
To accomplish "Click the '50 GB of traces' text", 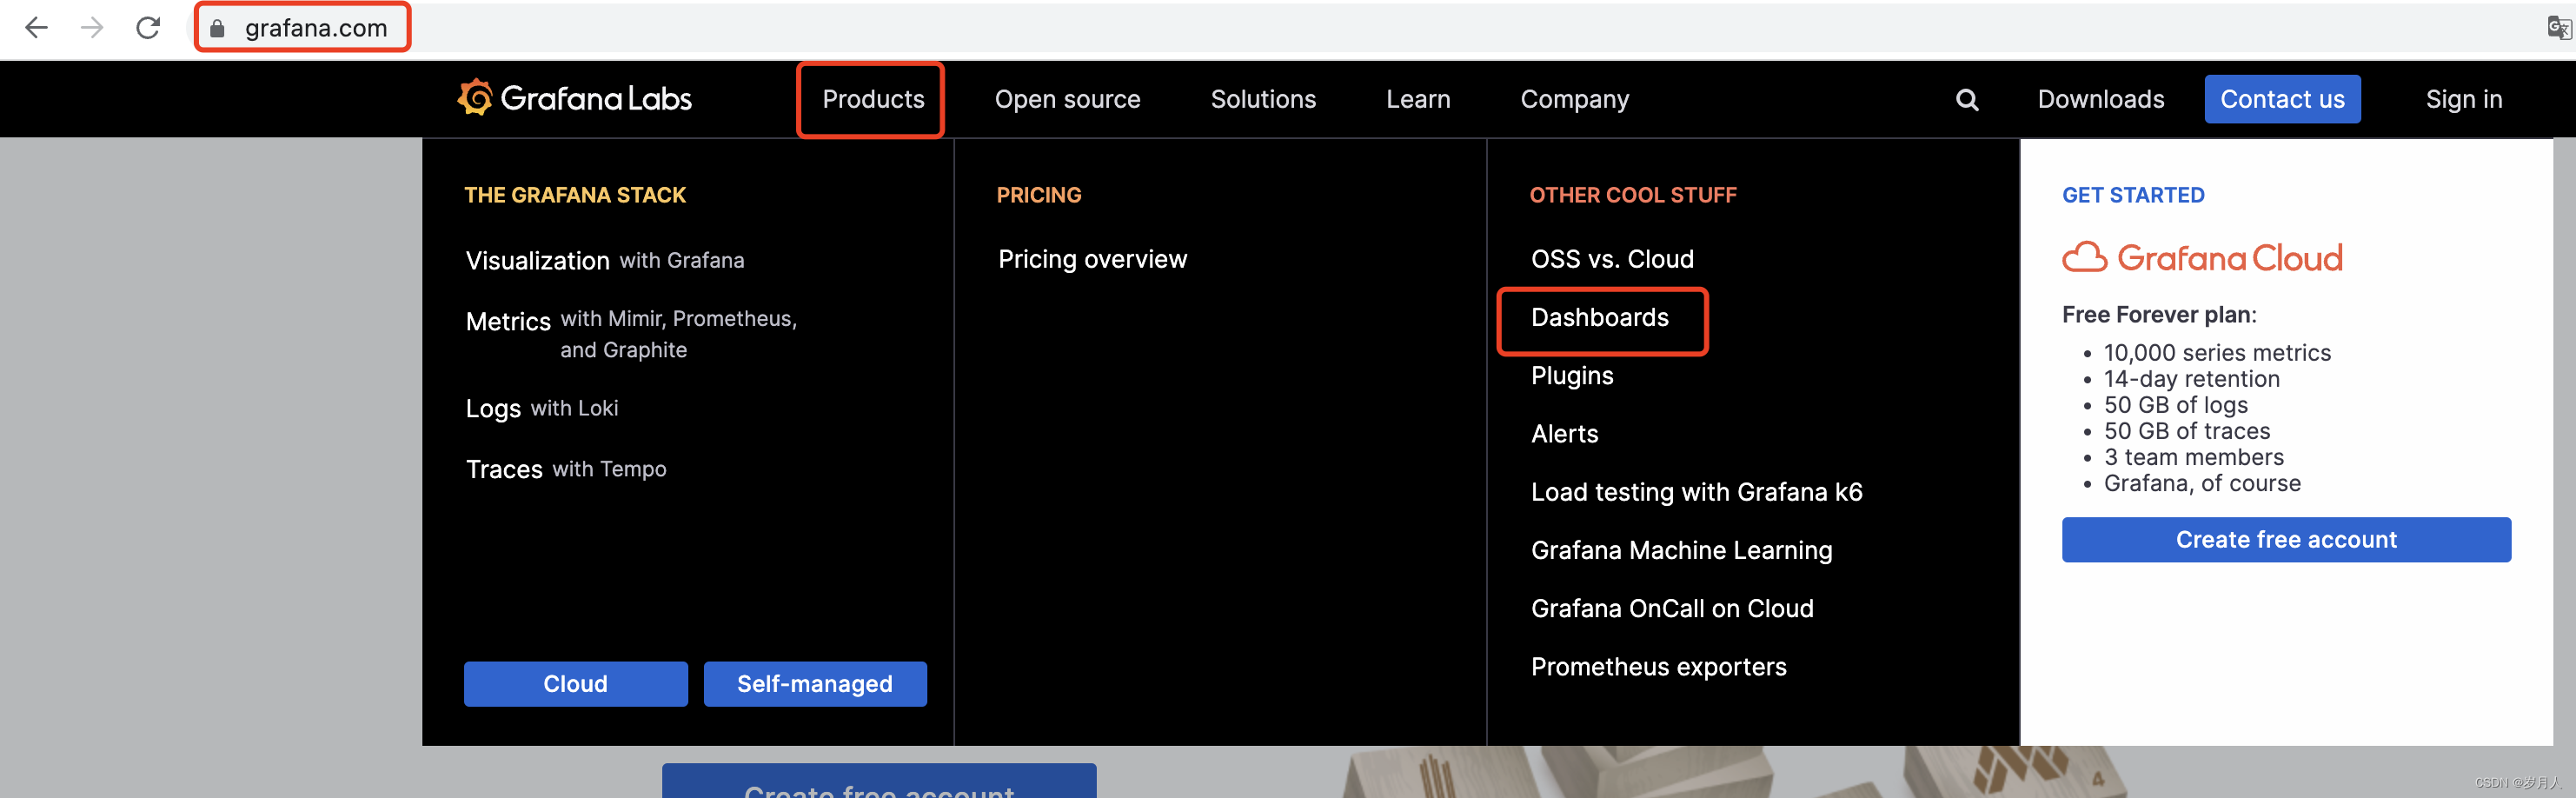I will click(2187, 431).
